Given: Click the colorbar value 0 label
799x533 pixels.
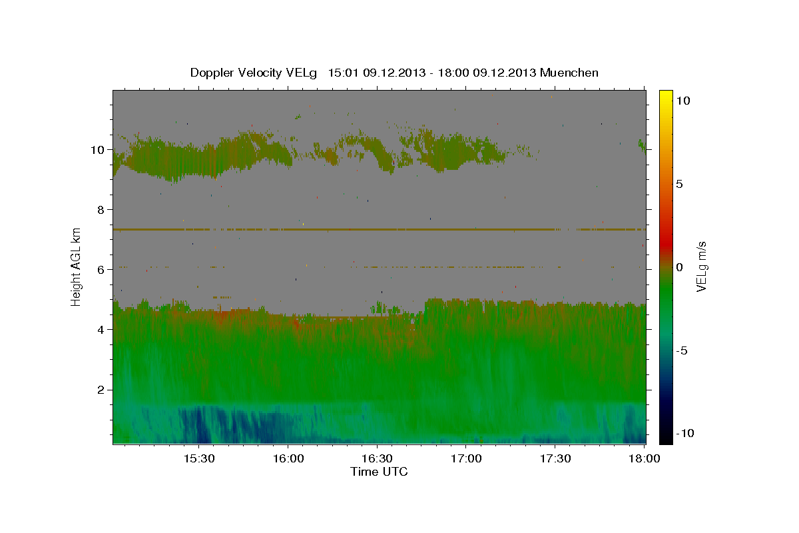Looking at the screenshot, I should pyautogui.click(x=679, y=267).
